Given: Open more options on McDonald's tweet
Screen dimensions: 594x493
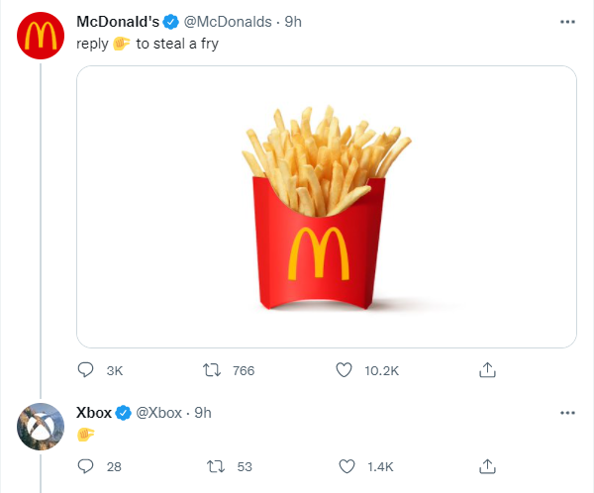Looking at the screenshot, I should pos(567,22).
